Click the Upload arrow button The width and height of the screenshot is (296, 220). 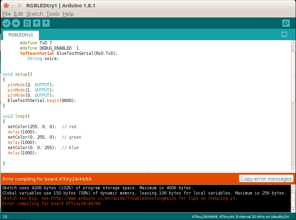pos(16,23)
